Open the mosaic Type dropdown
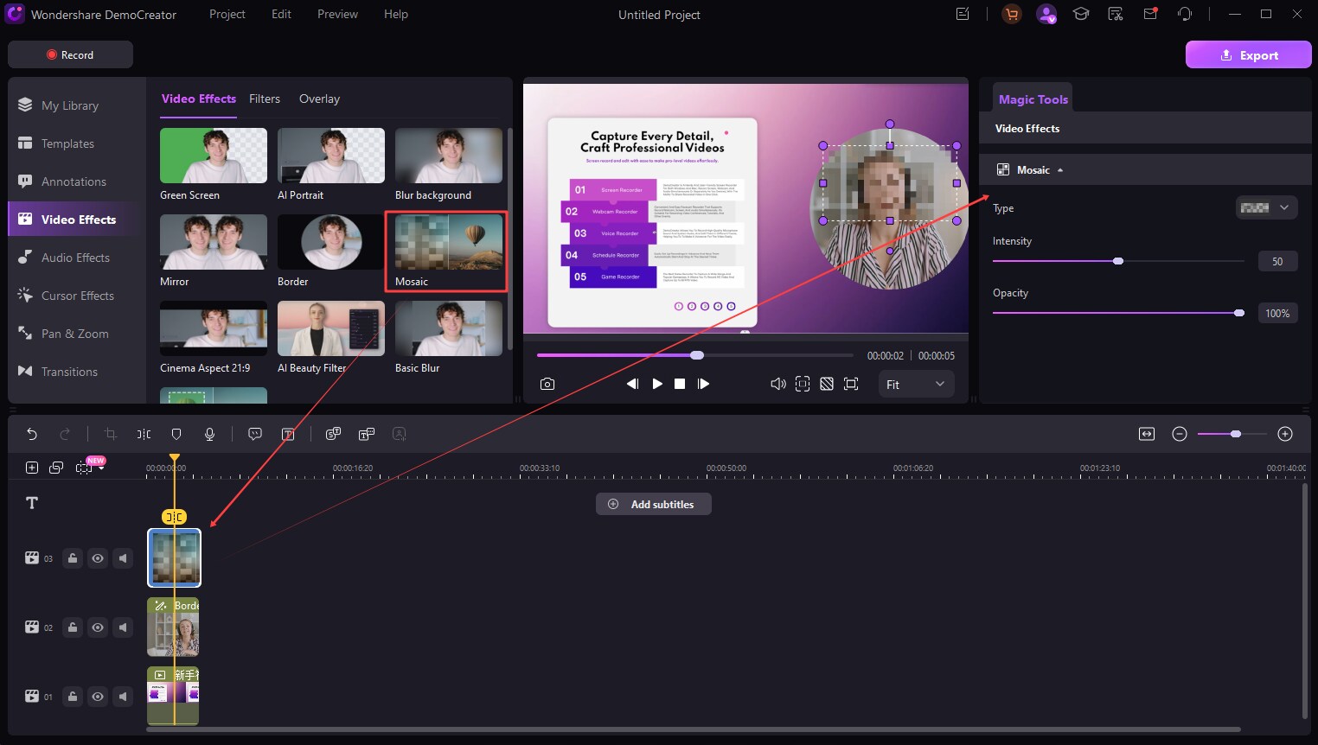 click(x=1266, y=207)
